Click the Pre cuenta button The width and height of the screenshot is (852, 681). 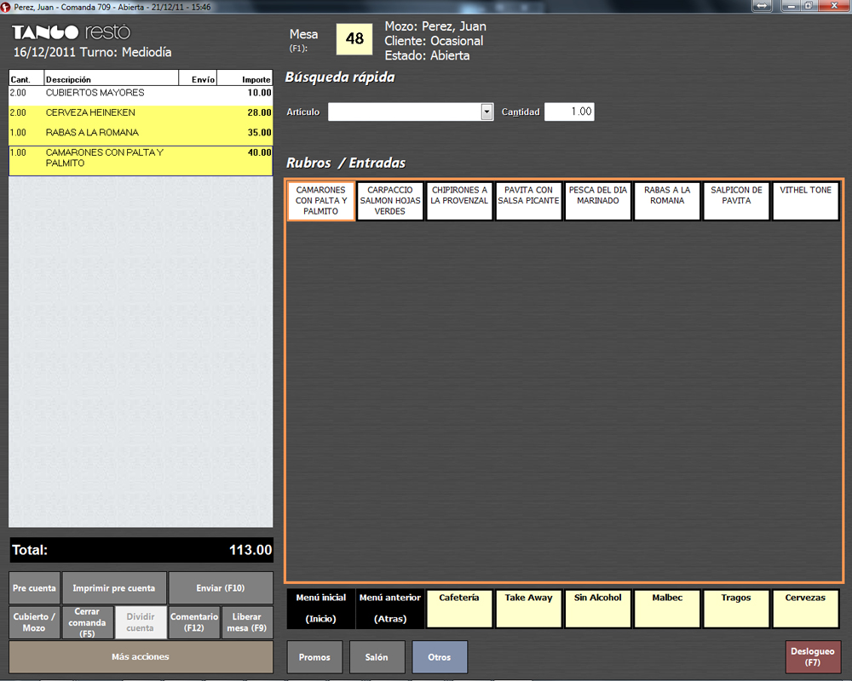[x=34, y=588]
